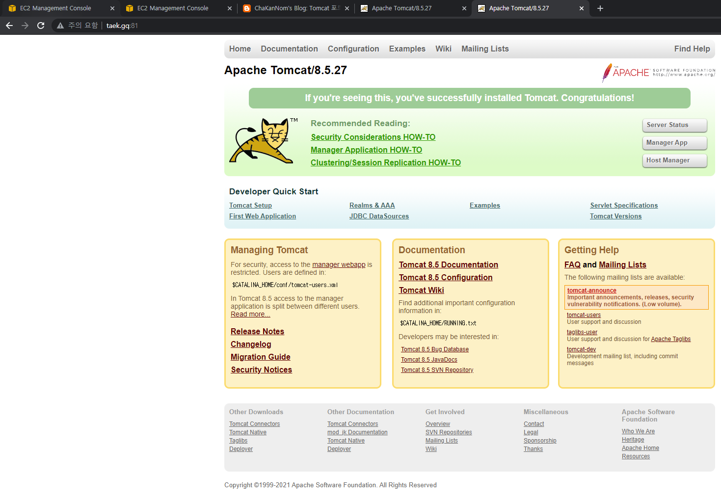Click the browser forward arrow
721x501 pixels.
point(25,26)
